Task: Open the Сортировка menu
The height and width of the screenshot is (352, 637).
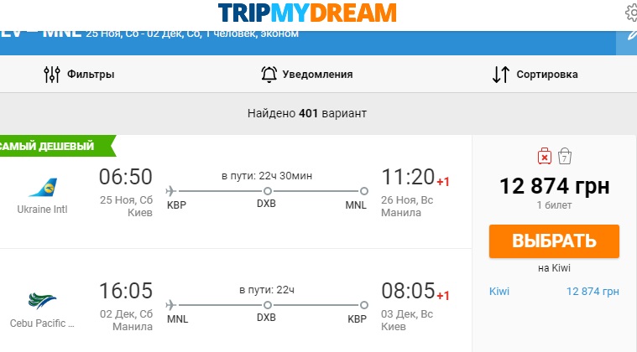Action: pyautogui.click(x=546, y=75)
